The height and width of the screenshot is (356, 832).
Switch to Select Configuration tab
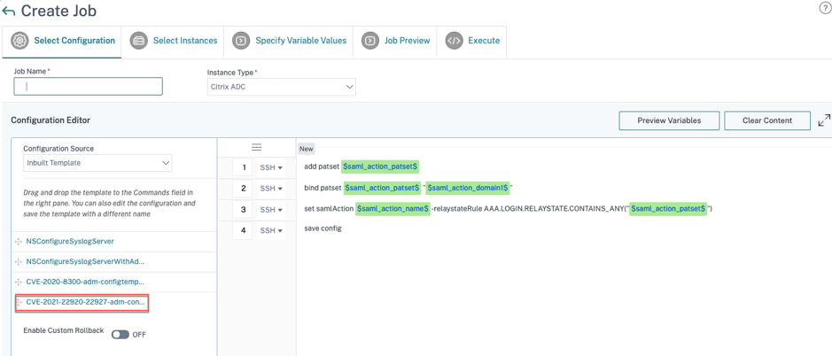(62, 41)
